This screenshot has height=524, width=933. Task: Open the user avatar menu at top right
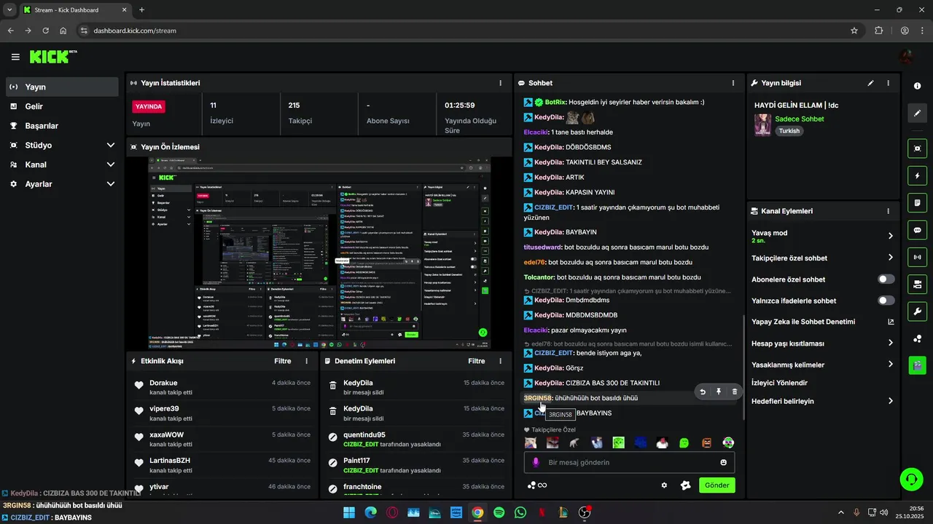907,57
